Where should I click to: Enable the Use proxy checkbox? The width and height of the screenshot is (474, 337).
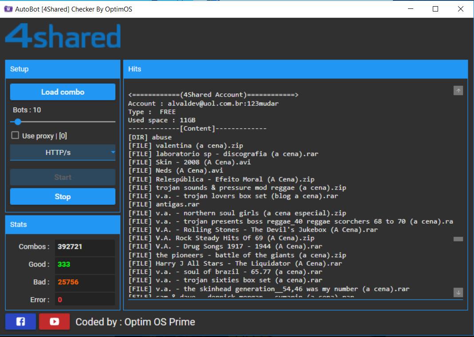(15, 135)
